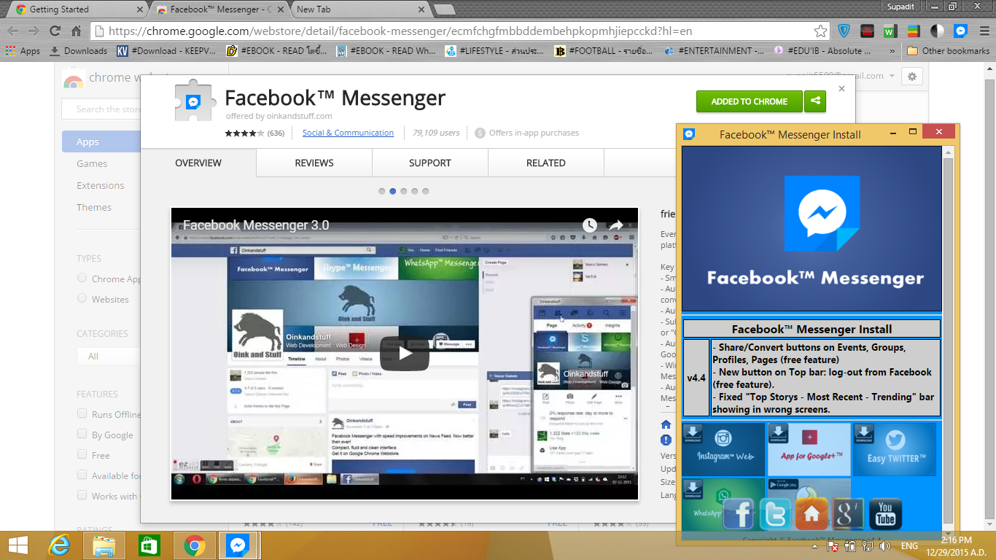Screen dimensions: 996x560
Task: Play the Facebook Messenger 3.0 video
Action: (405, 354)
